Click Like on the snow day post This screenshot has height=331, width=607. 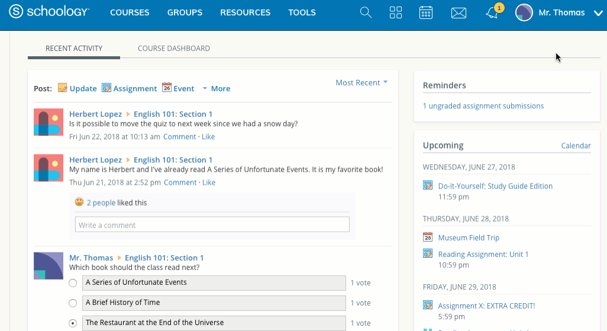click(208, 136)
